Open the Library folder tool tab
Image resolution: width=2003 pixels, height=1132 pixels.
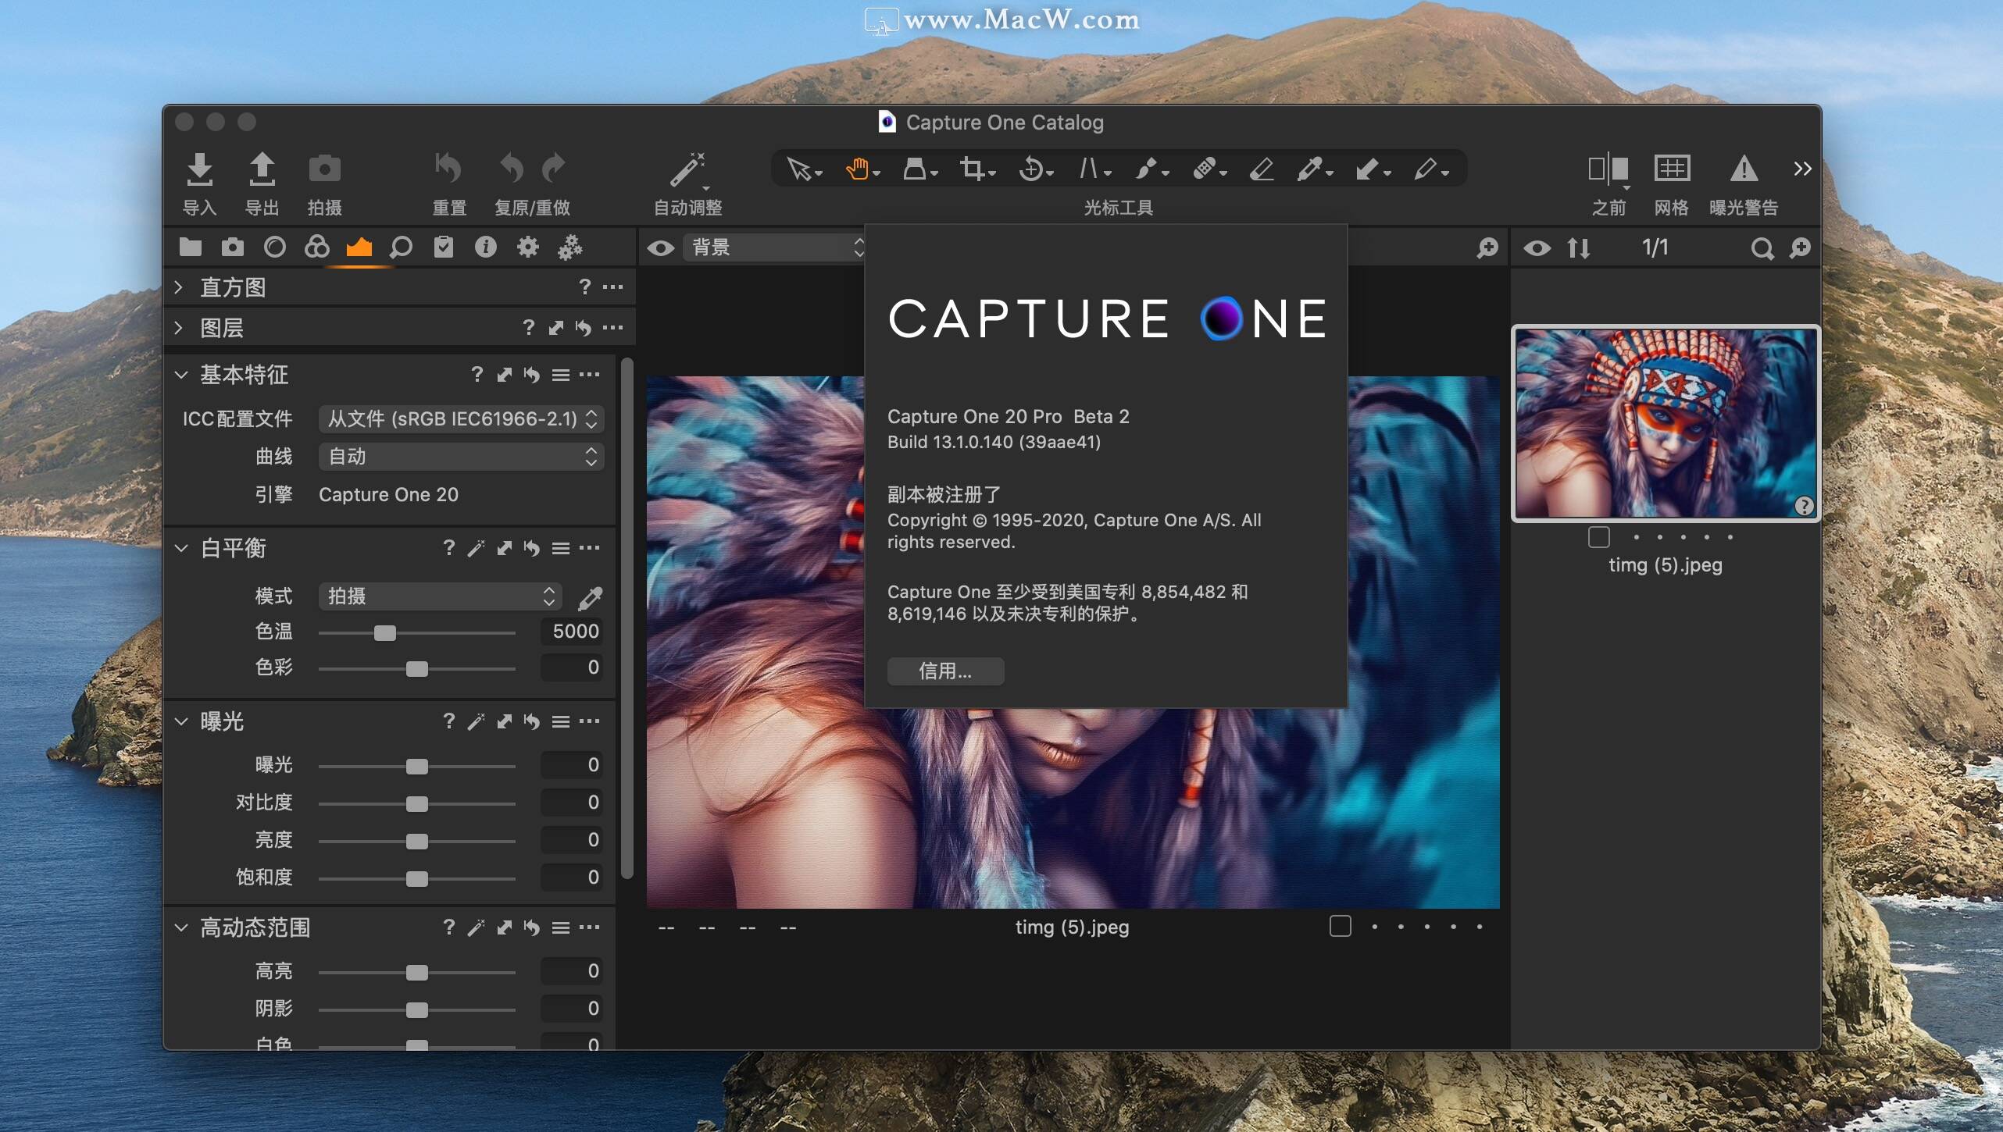[190, 247]
